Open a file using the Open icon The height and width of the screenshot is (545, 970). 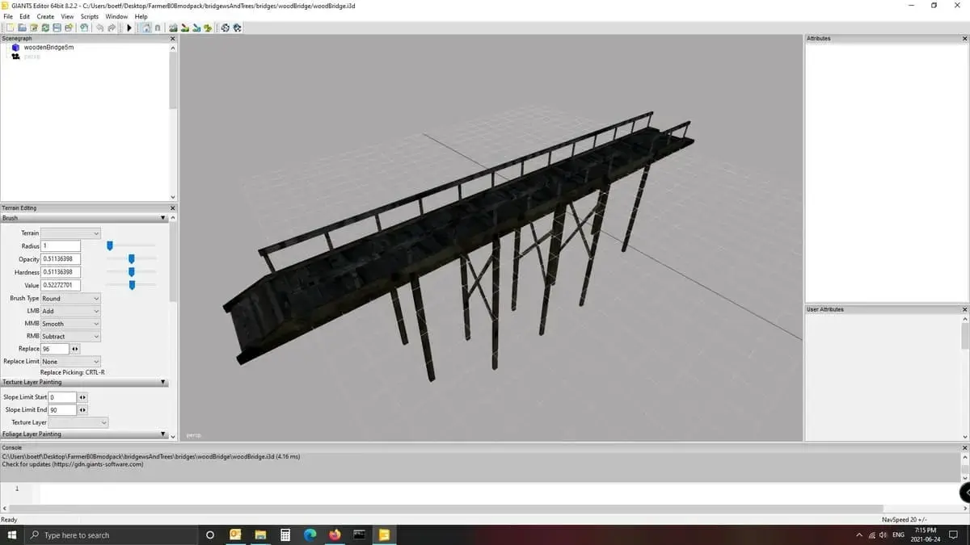pyautogui.click(x=22, y=27)
